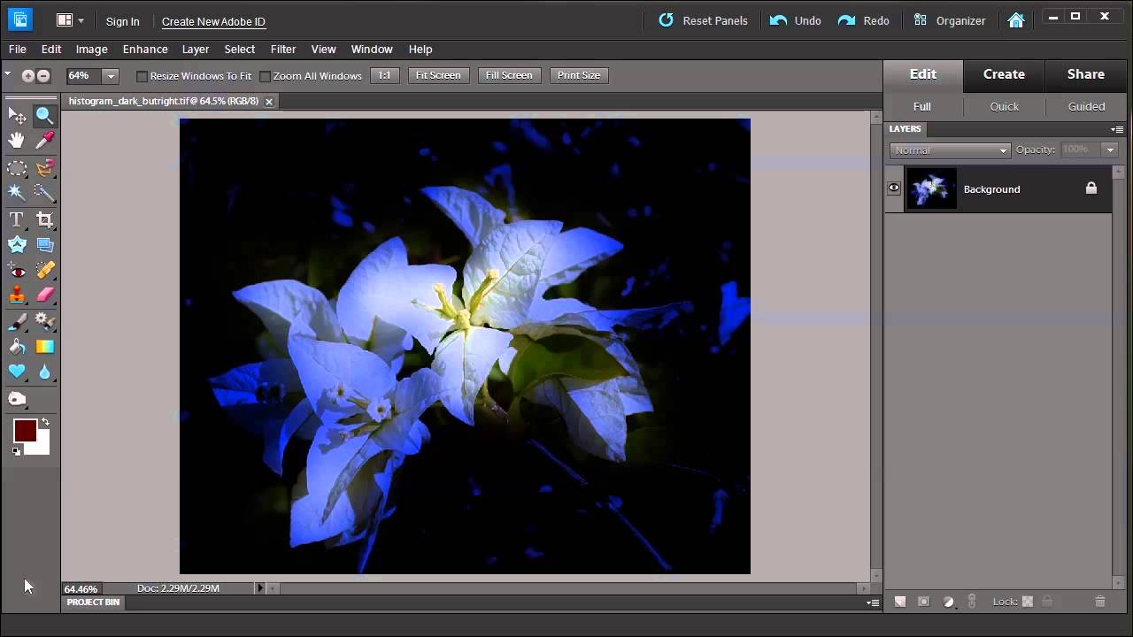Select the Brush tool

coord(17,321)
